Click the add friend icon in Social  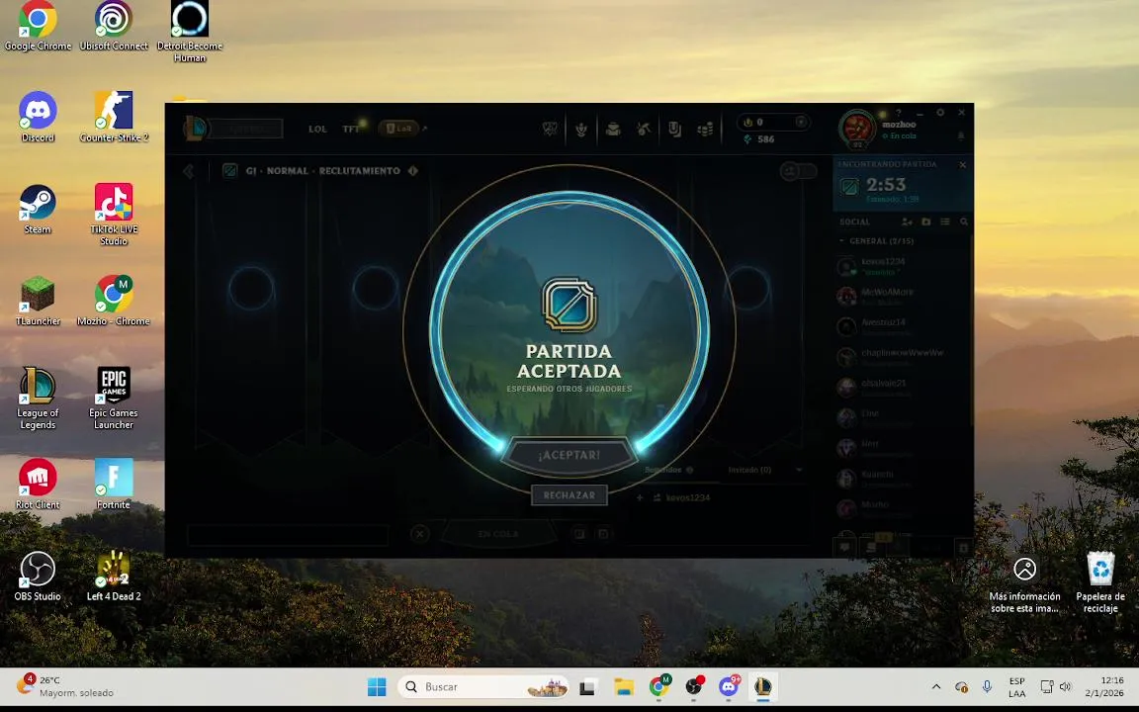(907, 222)
